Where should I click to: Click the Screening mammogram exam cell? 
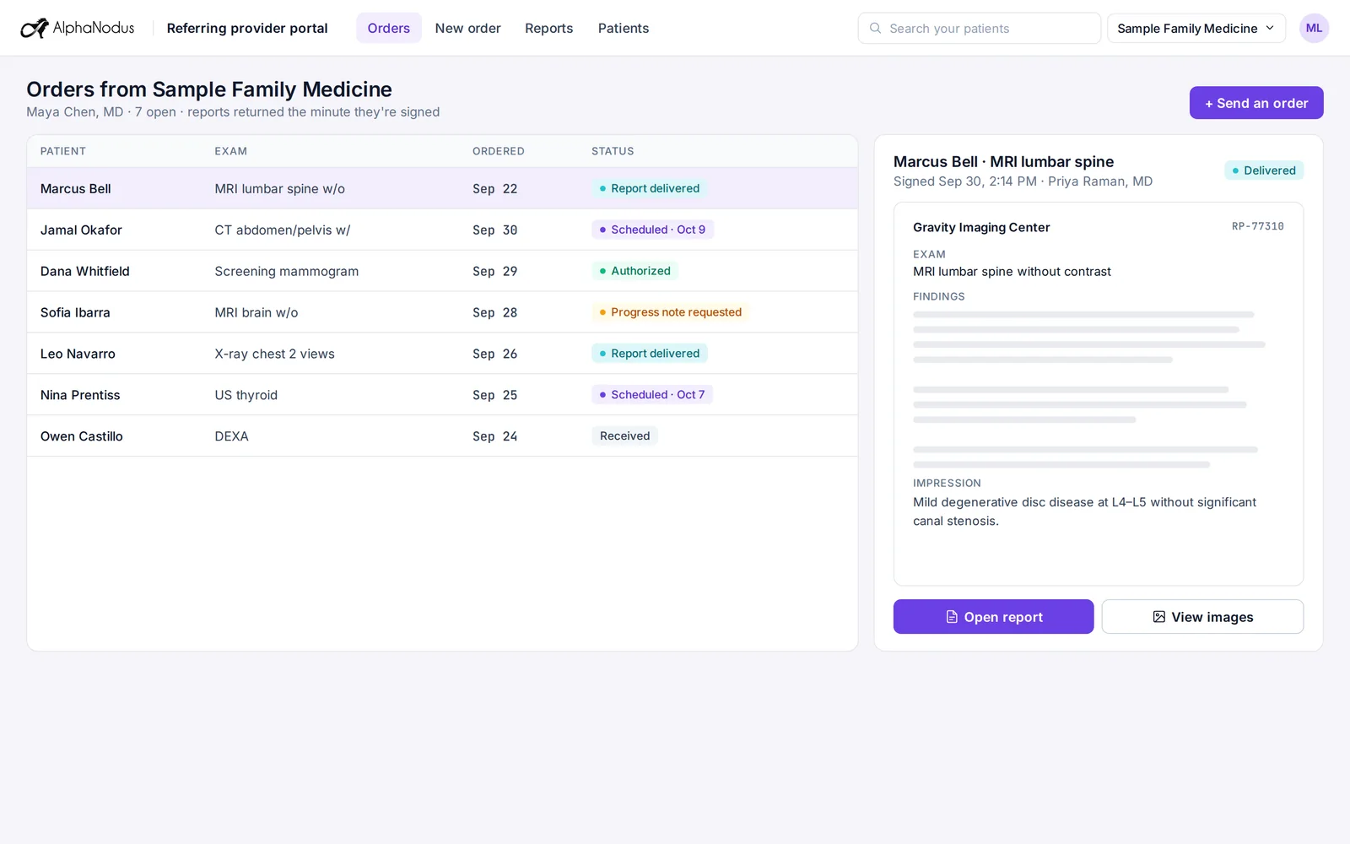[286, 271]
